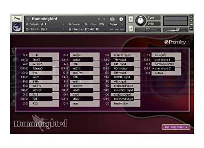Toggle the aux sends icon

[x=191, y=24]
